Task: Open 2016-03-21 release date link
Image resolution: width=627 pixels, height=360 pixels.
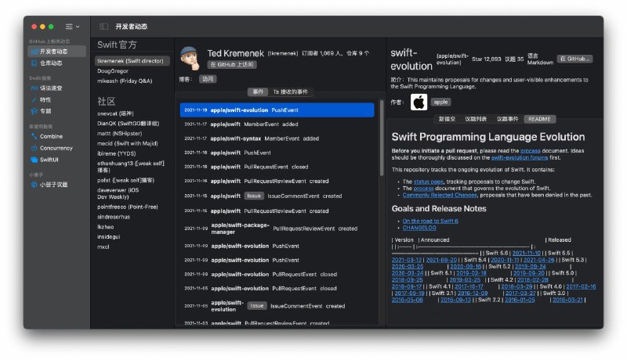Action: 567,301
